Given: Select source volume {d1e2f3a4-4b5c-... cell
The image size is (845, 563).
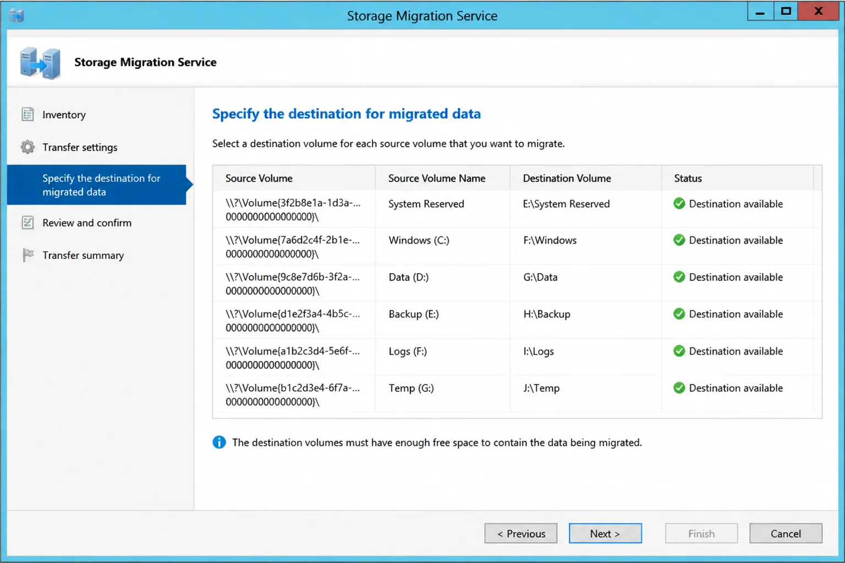Looking at the screenshot, I should click(x=294, y=319).
